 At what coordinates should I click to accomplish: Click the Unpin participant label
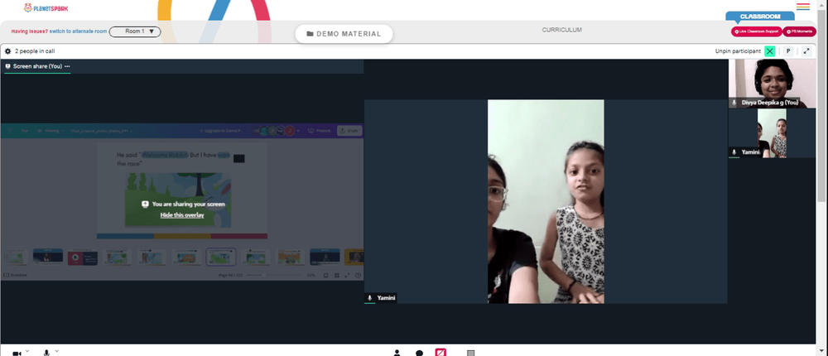tap(738, 51)
